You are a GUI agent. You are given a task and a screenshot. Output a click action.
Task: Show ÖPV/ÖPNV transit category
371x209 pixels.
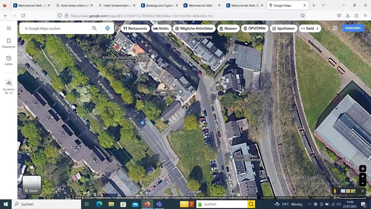point(255,28)
